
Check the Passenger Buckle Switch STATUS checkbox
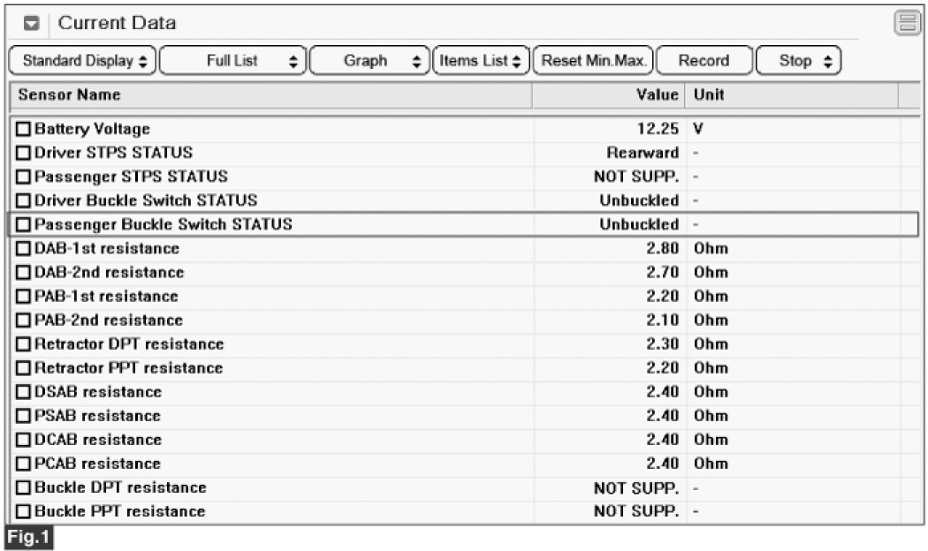click(x=23, y=224)
